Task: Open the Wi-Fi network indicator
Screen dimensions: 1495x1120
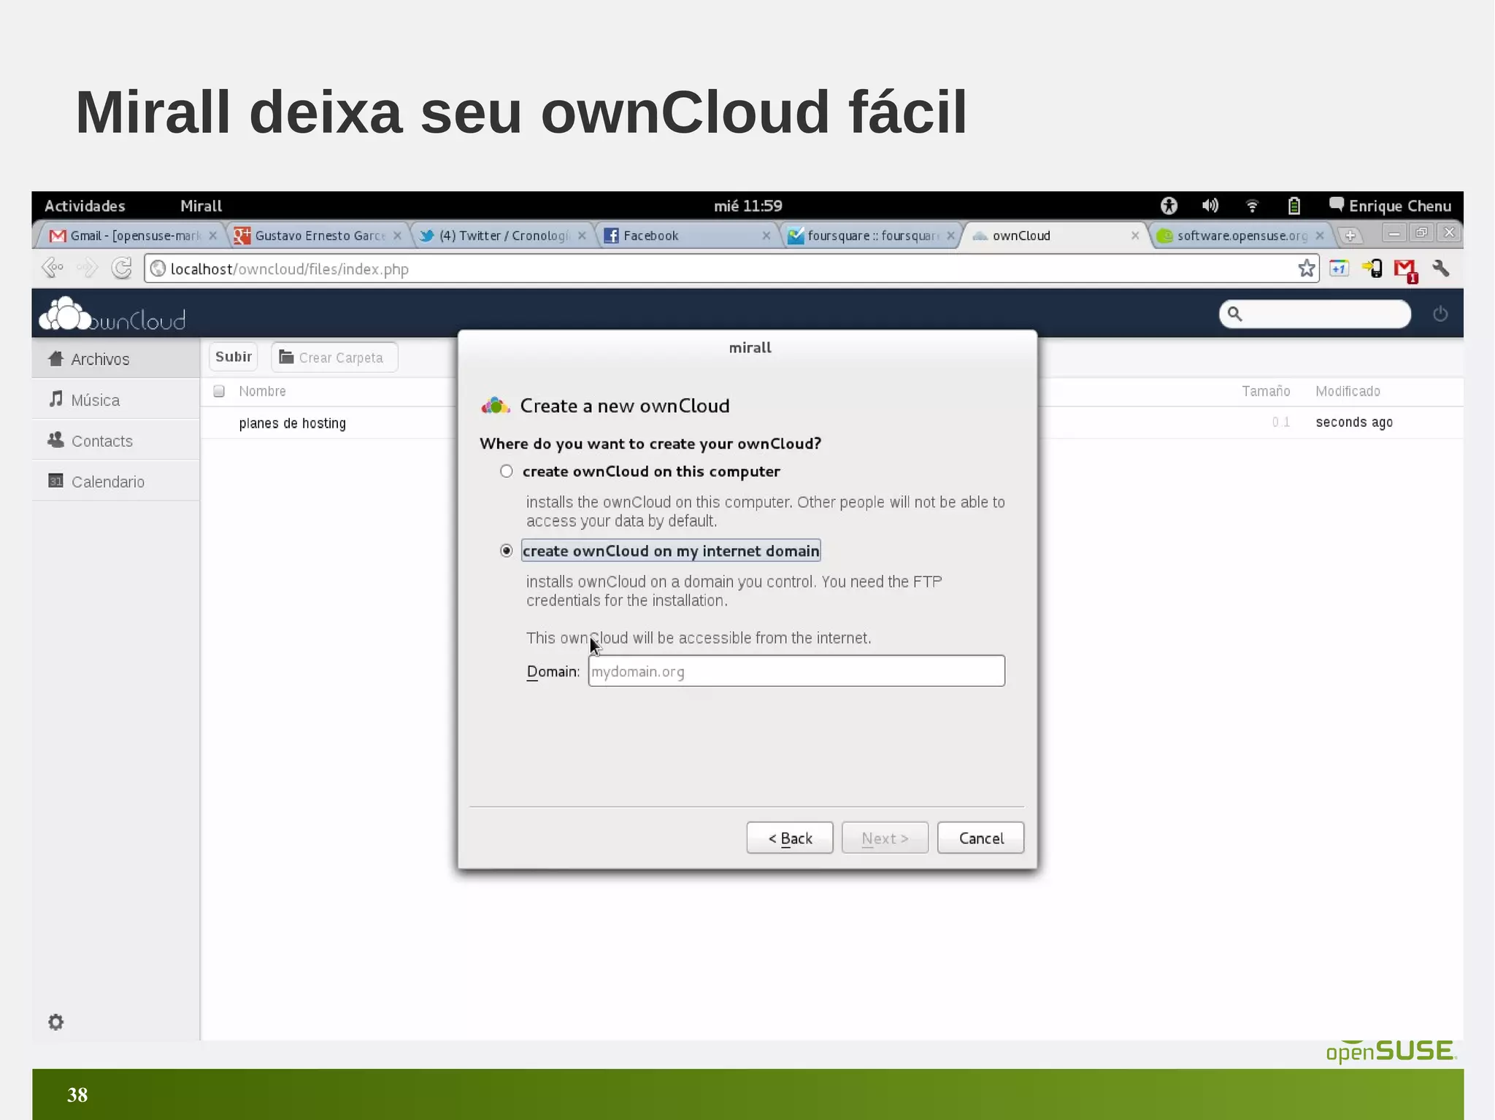Action: (1252, 206)
